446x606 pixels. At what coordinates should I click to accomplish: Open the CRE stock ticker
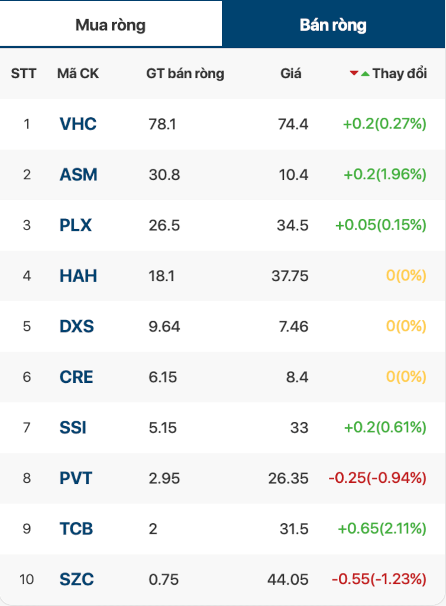pos(76,377)
